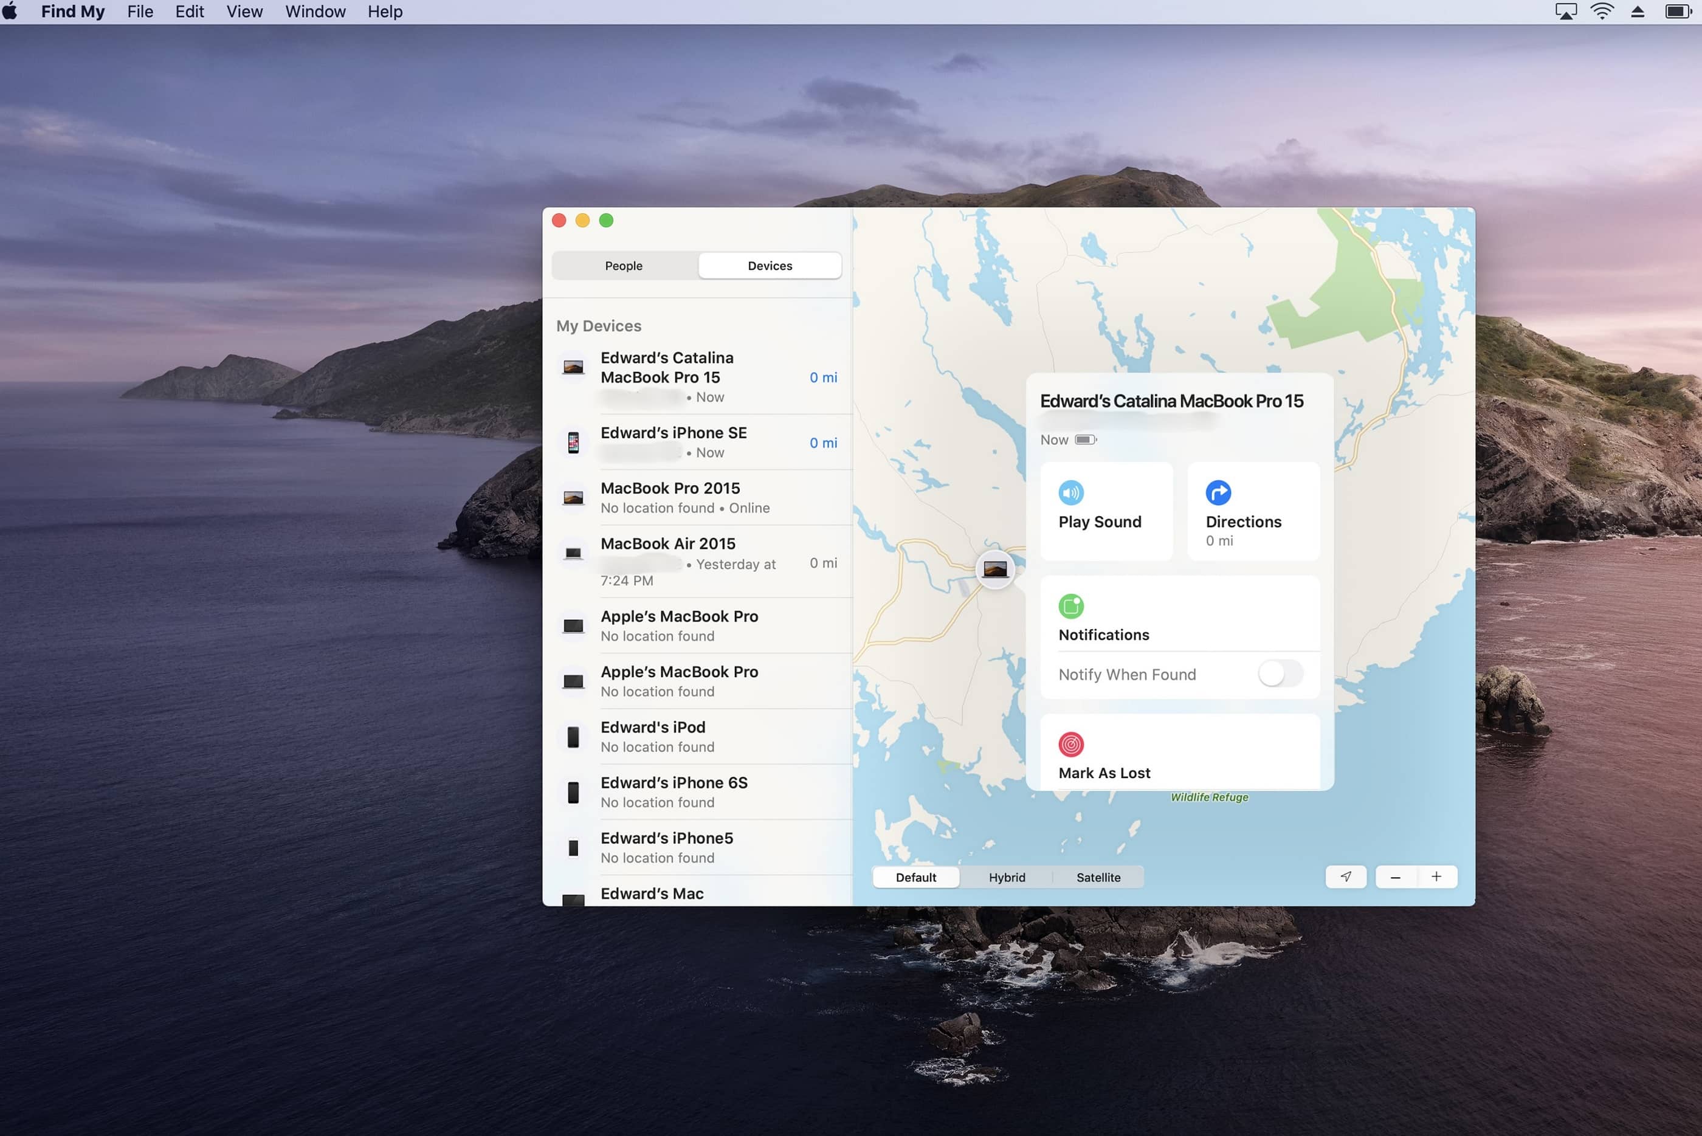Click the green Notifications icon
This screenshot has height=1136, width=1702.
click(x=1070, y=605)
